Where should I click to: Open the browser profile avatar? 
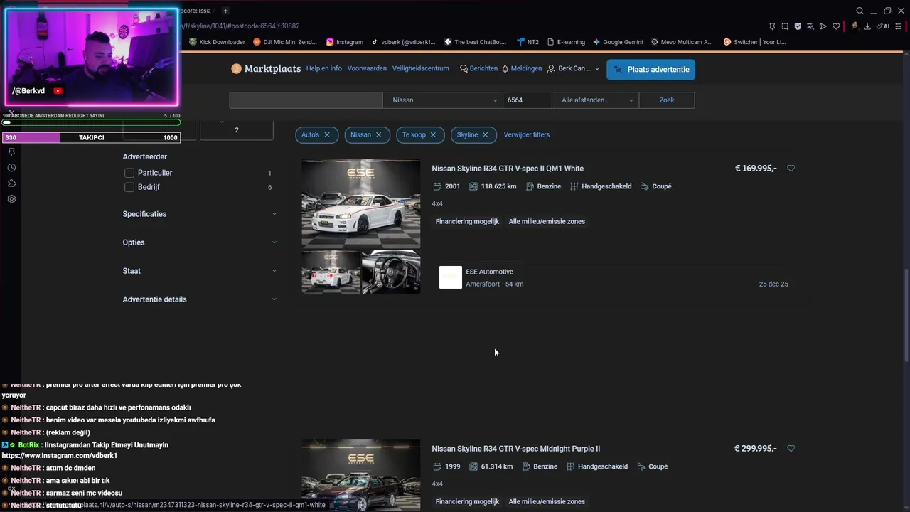pyautogui.click(x=855, y=26)
